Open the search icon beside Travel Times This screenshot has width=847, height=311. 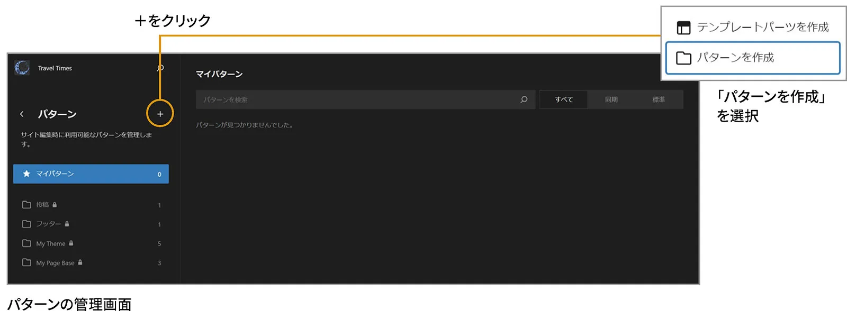click(160, 68)
